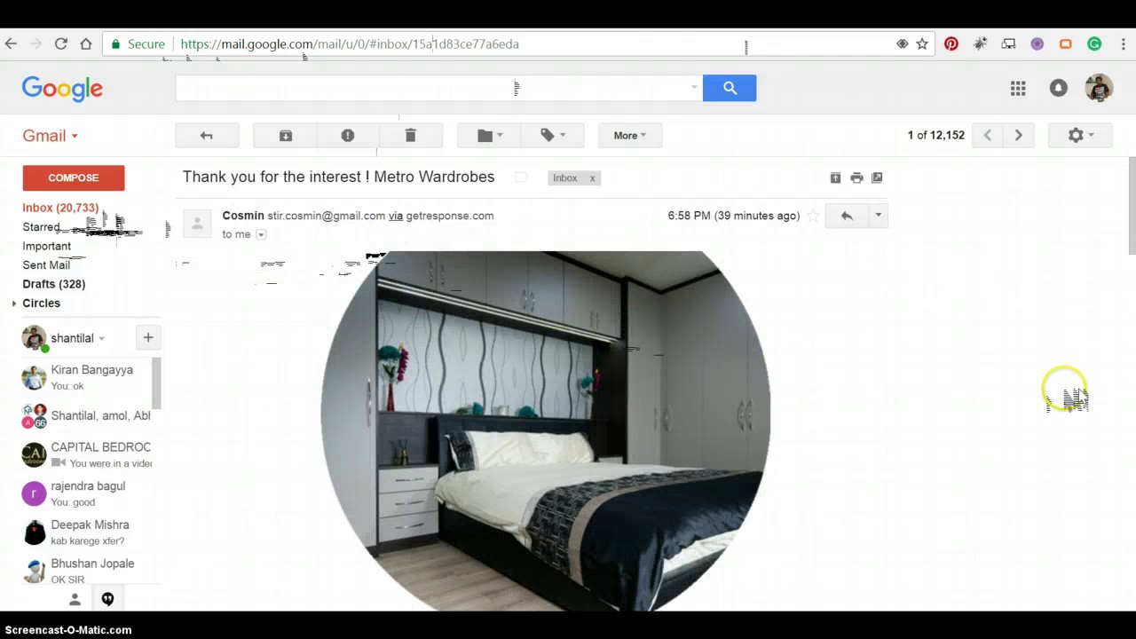Open the Gmail product switcher dropdown
The image size is (1136, 639).
[x=51, y=136]
